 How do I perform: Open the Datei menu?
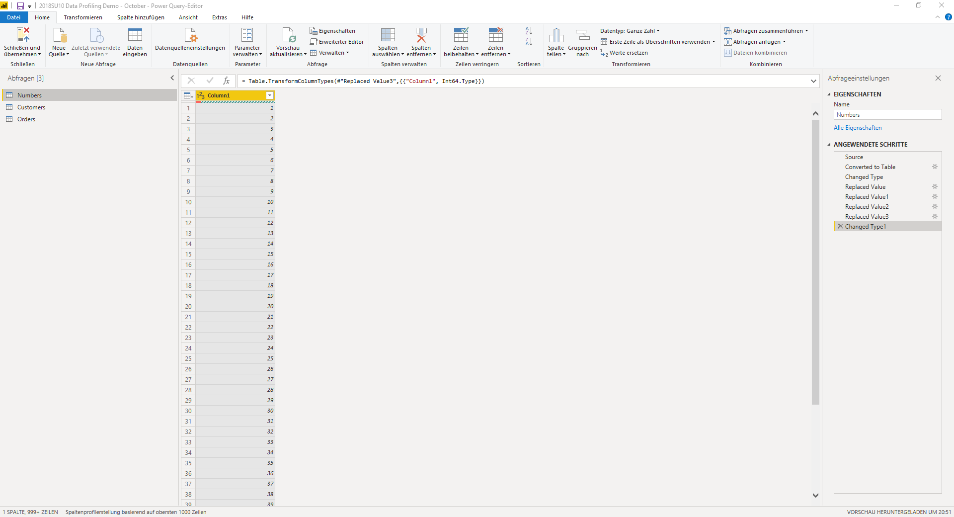click(x=14, y=17)
